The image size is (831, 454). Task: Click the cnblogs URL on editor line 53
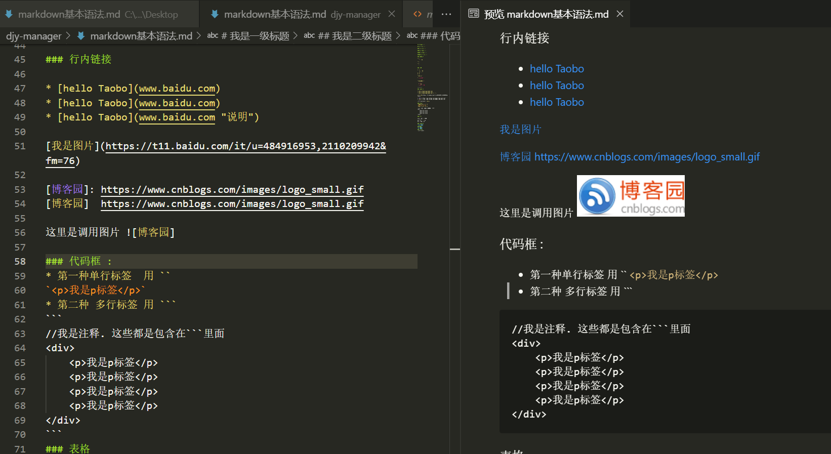[232, 190]
